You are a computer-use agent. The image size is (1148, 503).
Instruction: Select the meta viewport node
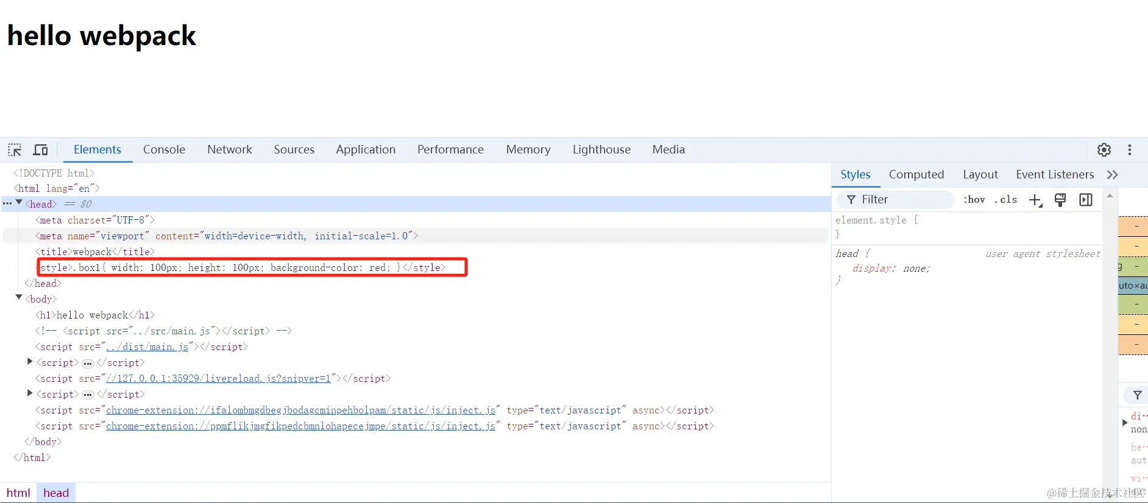[x=227, y=236]
